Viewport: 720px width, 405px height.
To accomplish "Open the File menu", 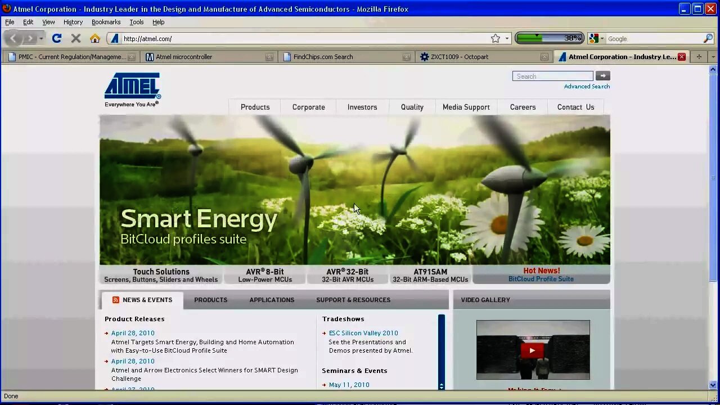I will 10,22.
